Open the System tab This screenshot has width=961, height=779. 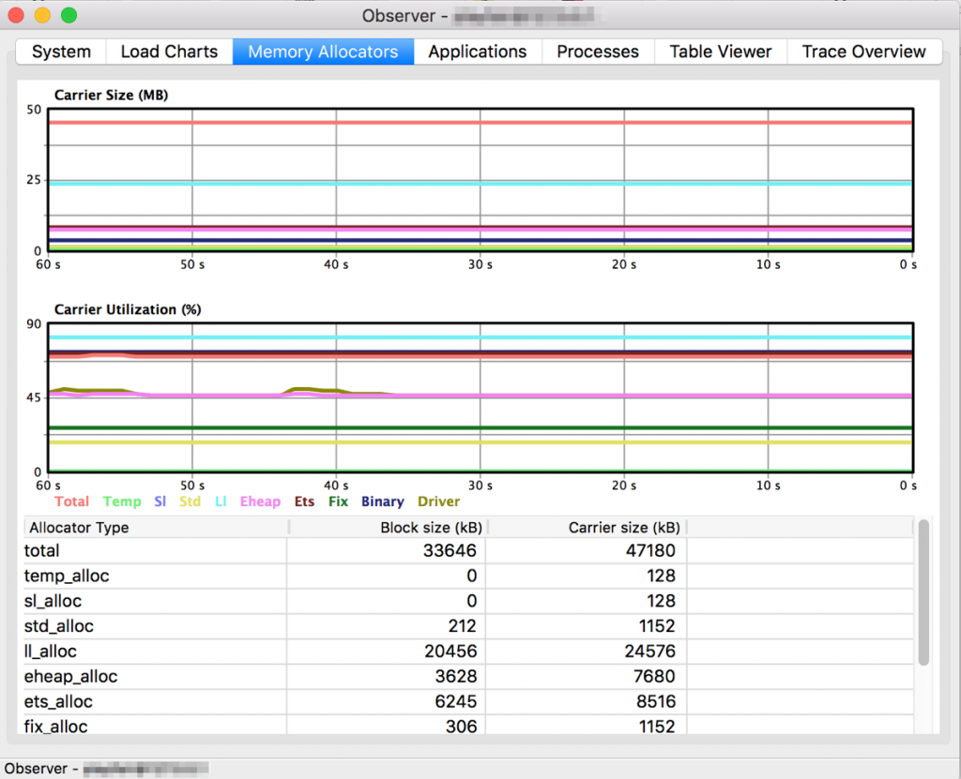(x=60, y=52)
